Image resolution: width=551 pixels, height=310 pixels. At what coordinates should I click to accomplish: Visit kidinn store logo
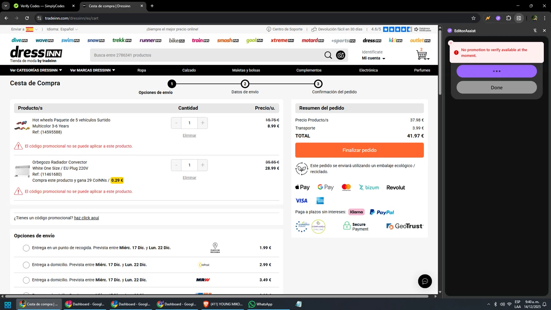(x=396, y=40)
